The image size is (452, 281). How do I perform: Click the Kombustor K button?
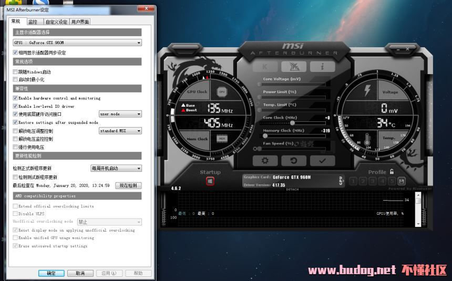265,67
